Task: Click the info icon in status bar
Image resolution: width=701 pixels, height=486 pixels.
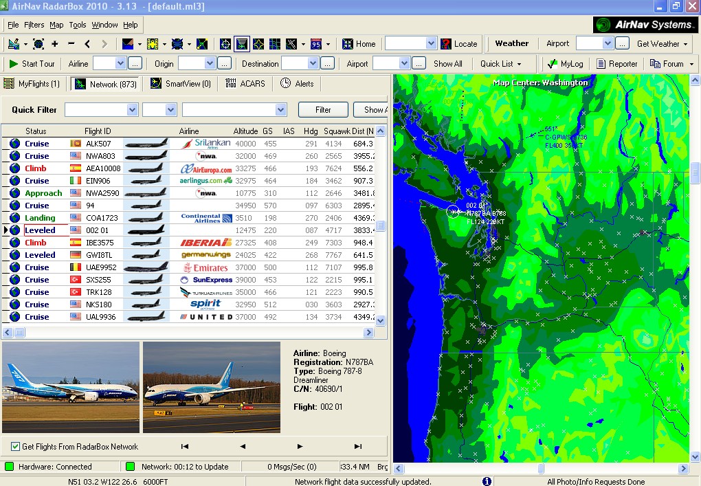Action: 487,481
